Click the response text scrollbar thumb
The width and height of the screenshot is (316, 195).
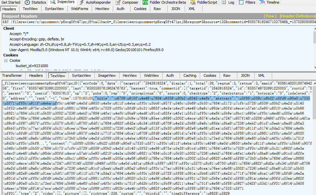tap(315, 103)
